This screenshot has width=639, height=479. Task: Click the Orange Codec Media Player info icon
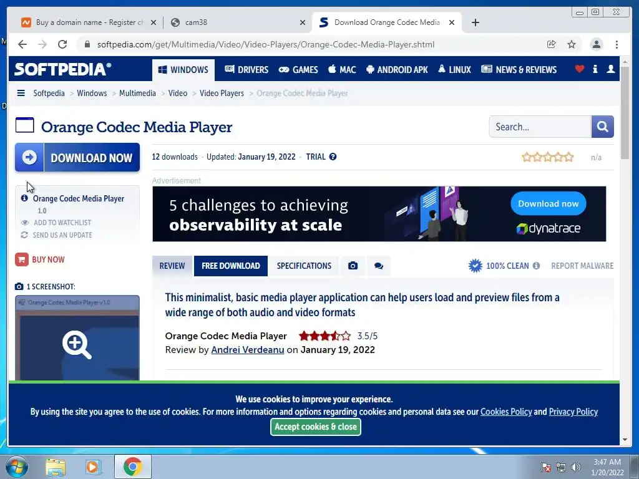pyautogui.click(x=24, y=198)
